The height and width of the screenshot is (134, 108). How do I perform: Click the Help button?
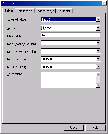click(x=95, y=128)
